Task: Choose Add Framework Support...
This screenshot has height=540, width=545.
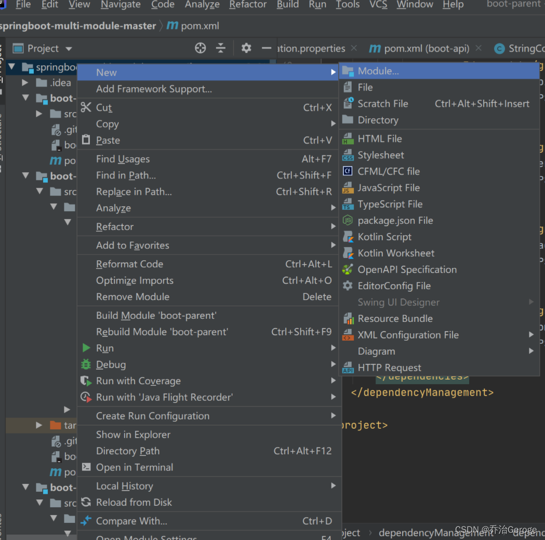Action: (207, 89)
